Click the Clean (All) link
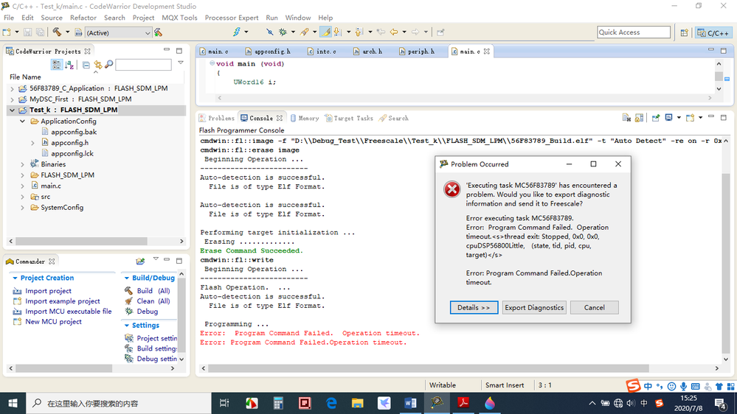The width and height of the screenshot is (737, 414). (x=153, y=301)
